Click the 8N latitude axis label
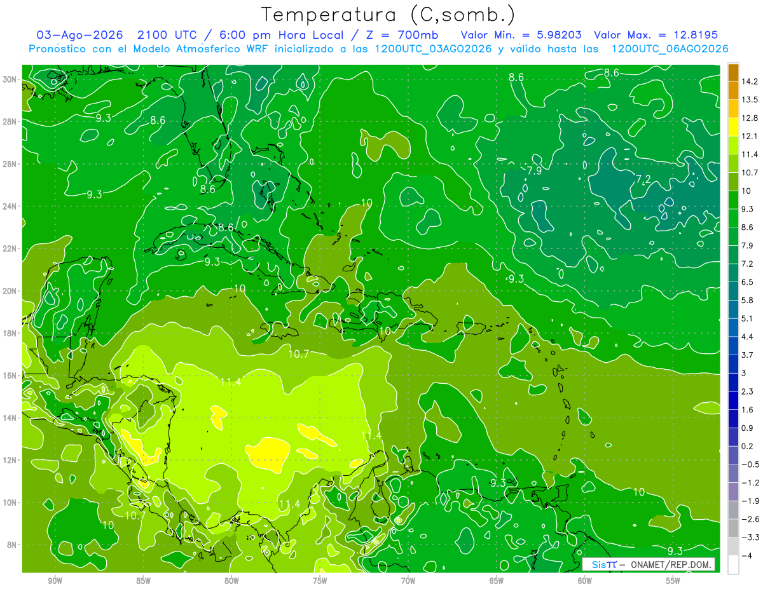Image resolution: width=763 pixels, height=589 pixels. tap(13, 545)
